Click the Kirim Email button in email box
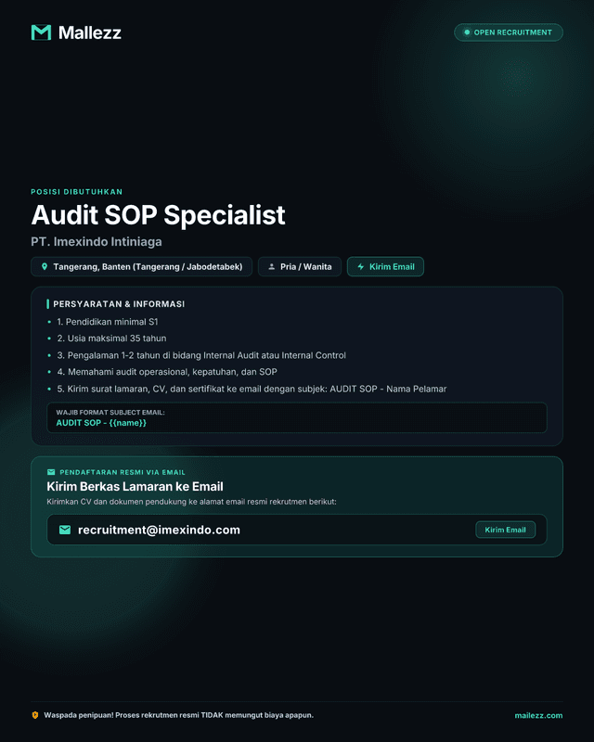This screenshot has width=594, height=742. point(506,530)
